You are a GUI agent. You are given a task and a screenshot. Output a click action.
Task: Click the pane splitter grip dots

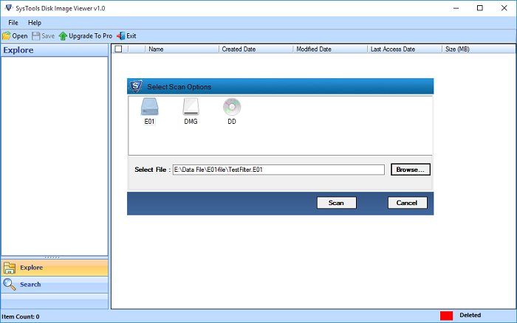click(52, 257)
